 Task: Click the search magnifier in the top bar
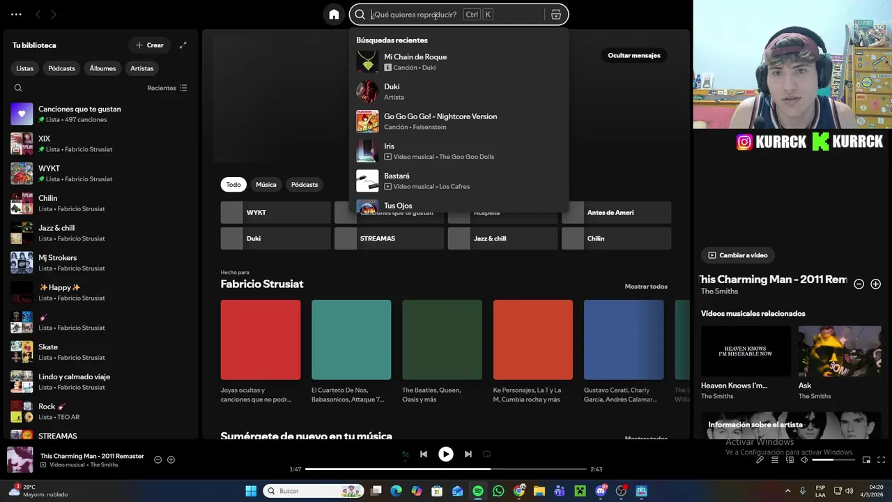pos(360,14)
